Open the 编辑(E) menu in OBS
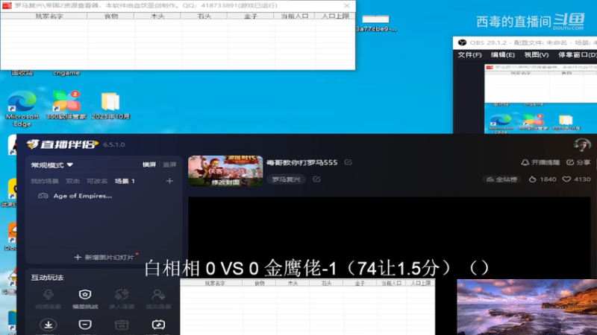The image size is (597, 335). 503,55
